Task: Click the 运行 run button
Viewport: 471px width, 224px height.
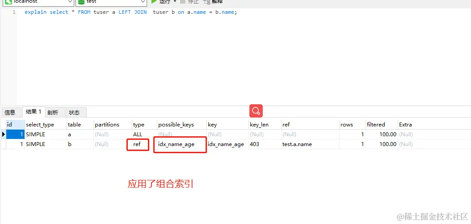Action: click(161, 2)
